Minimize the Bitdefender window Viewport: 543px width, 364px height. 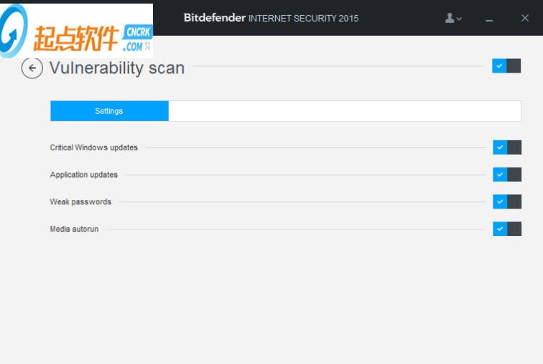coord(490,19)
